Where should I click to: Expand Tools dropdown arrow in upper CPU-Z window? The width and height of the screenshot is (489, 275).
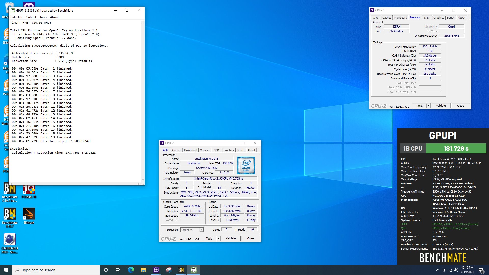pos(428,106)
